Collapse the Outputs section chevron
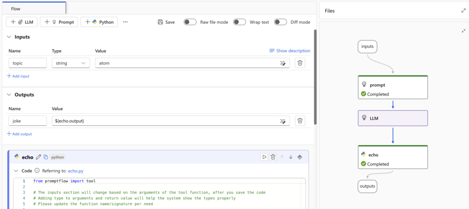Screen dimensions: 469x209 pos(10,95)
